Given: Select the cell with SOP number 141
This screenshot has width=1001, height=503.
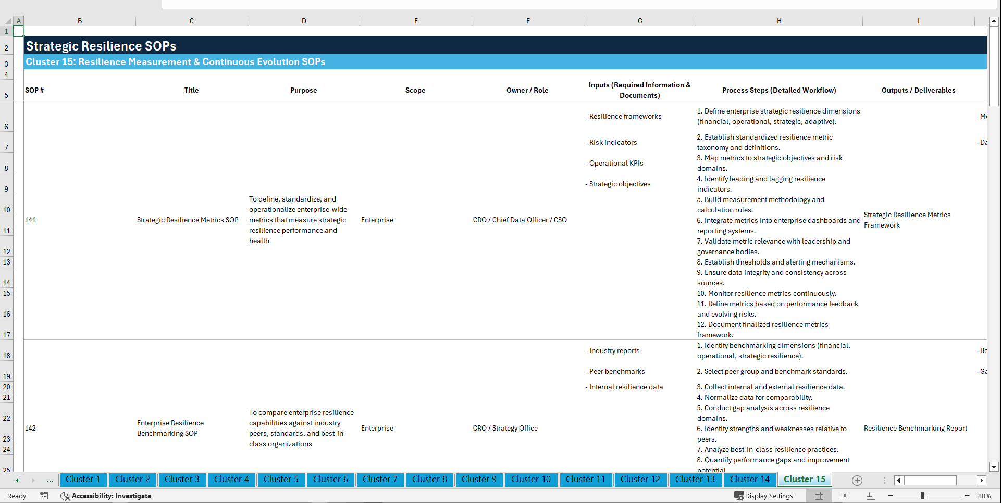Looking at the screenshot, I should 80,220.
